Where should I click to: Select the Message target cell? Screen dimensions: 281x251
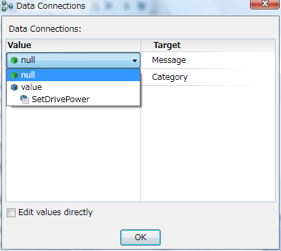(208, 60)
